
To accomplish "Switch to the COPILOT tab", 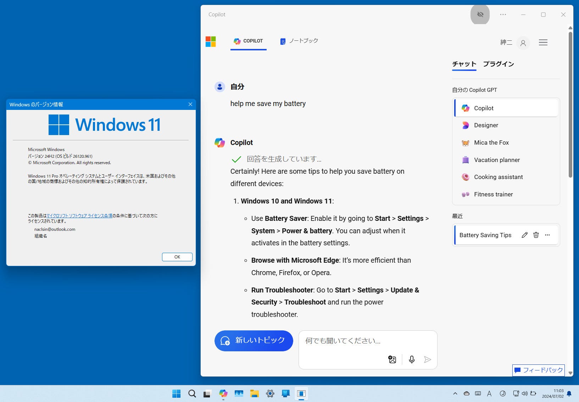I will pyautogui.click(x=248, y=41).
